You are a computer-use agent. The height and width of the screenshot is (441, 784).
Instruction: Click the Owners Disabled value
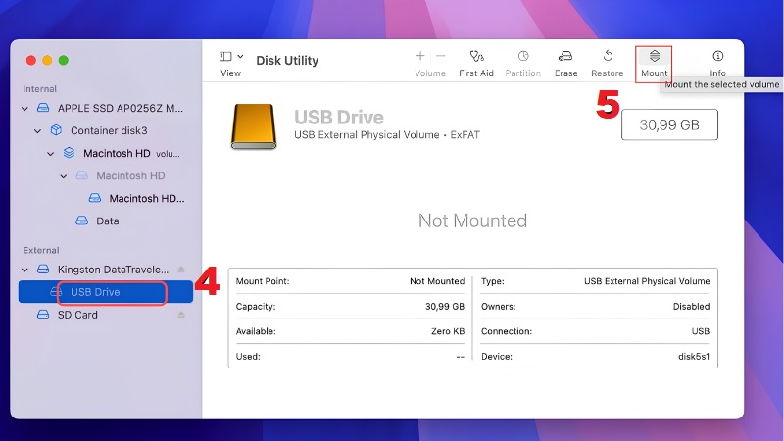[691, 307]
